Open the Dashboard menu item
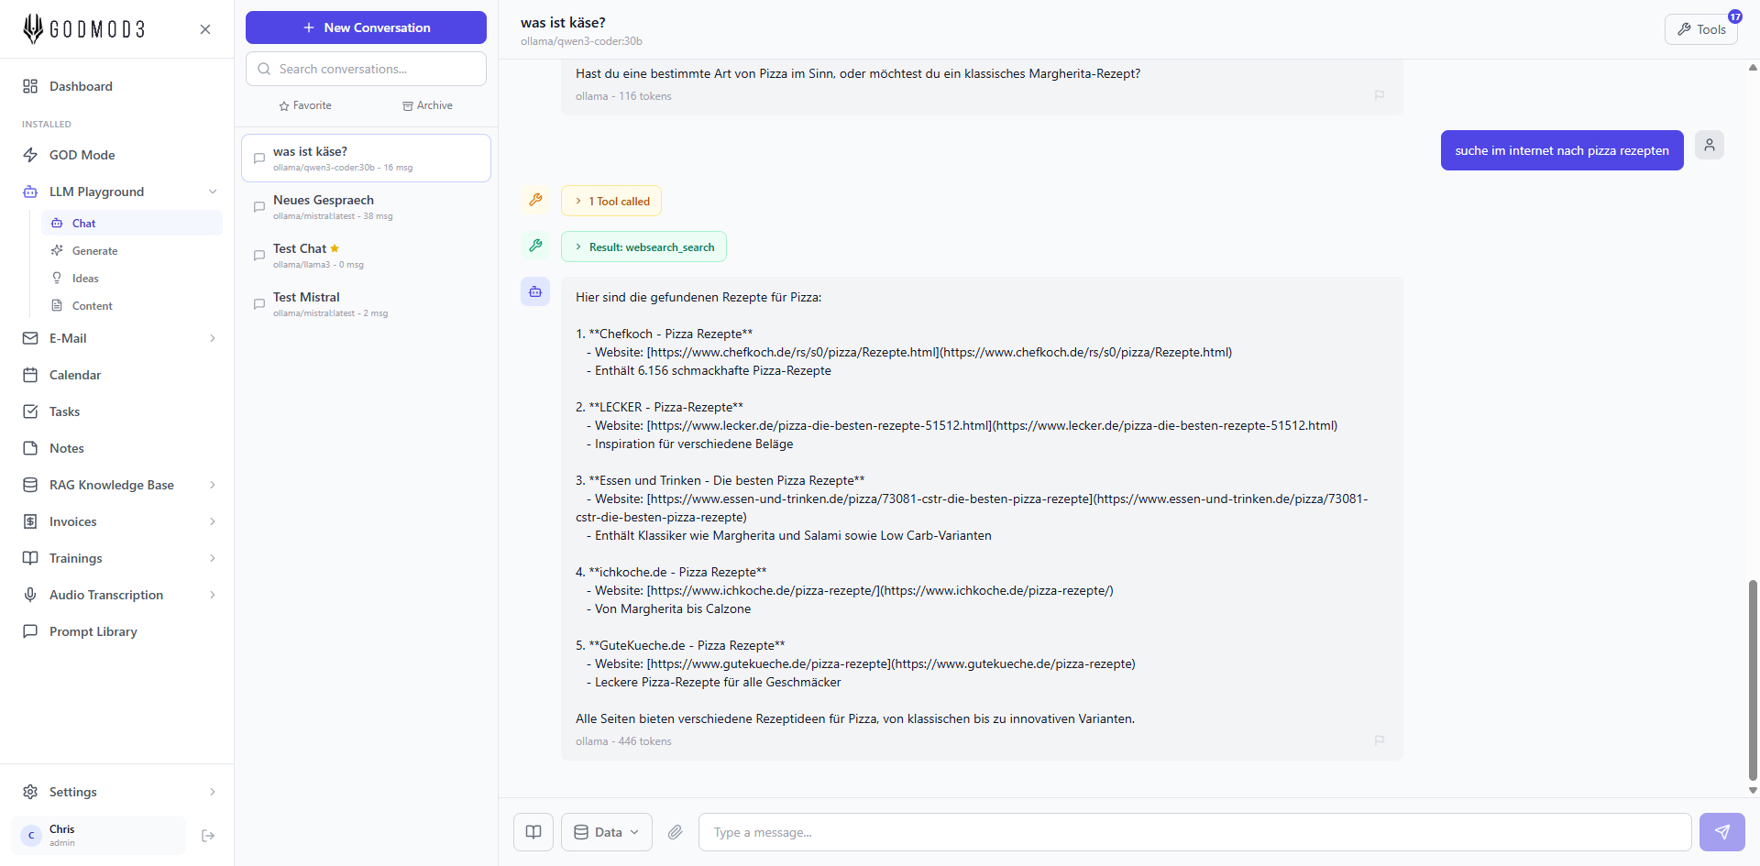The width and height of the screenshot is (1760, 866). pyautogui.click(x=81, y=86)
